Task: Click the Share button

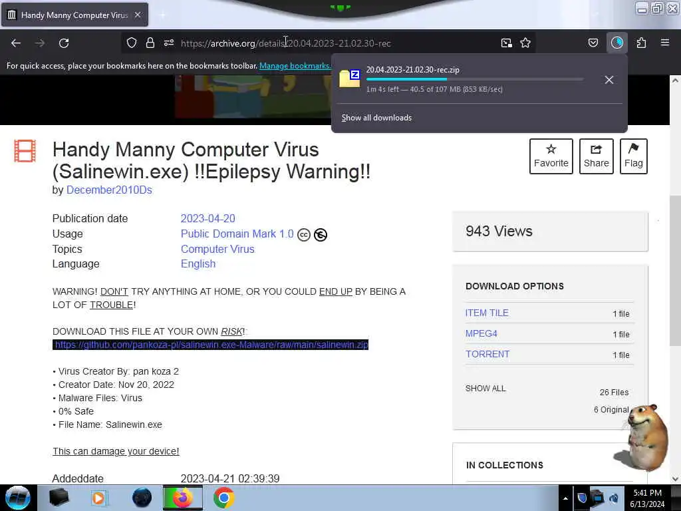Action: (x=597, y=156)
